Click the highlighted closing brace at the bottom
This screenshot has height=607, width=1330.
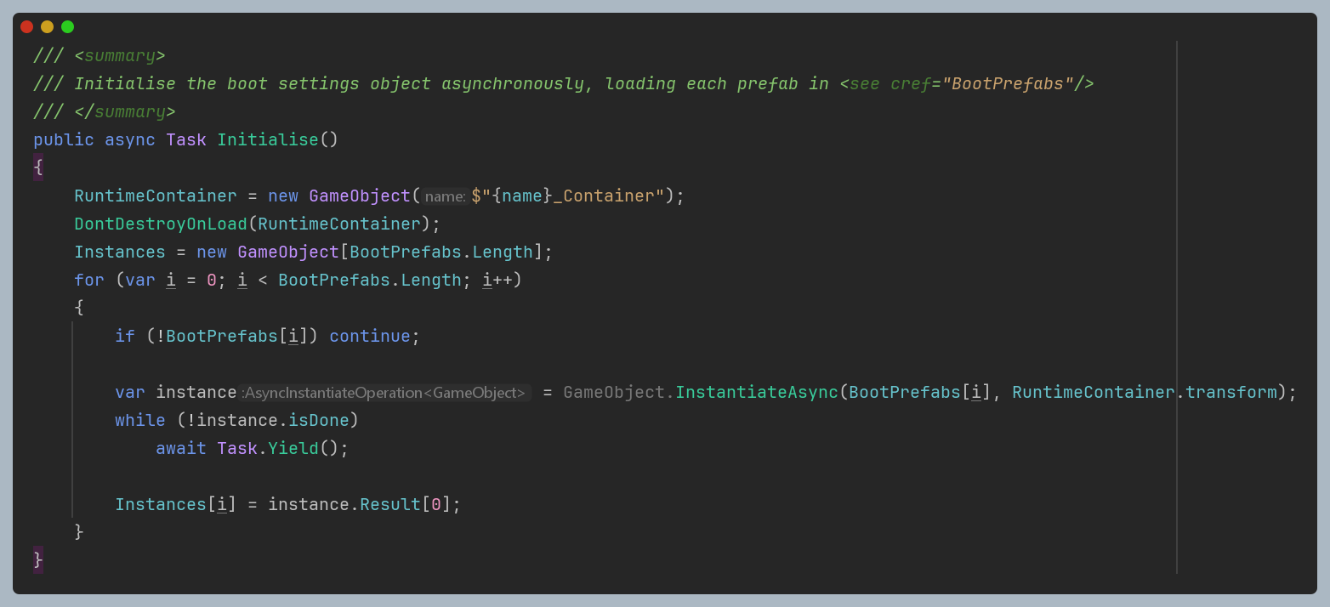tap(38, 559)
